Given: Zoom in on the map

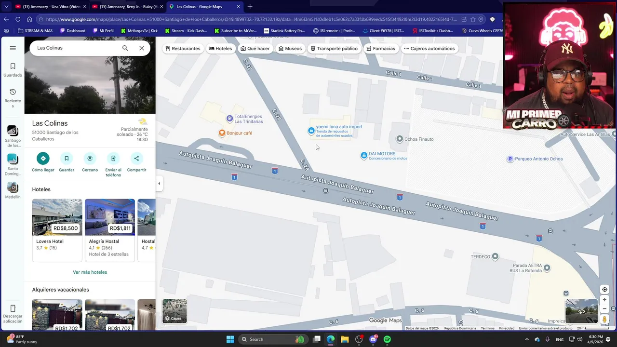Looking at the screenshot, I should click(604, 300).
